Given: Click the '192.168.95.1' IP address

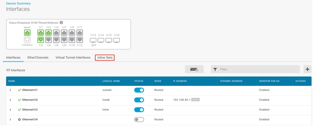Looking at the screenshot, I should coord(181,100).
